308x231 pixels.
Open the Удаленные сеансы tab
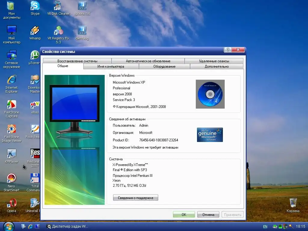[x=214, y=61]
